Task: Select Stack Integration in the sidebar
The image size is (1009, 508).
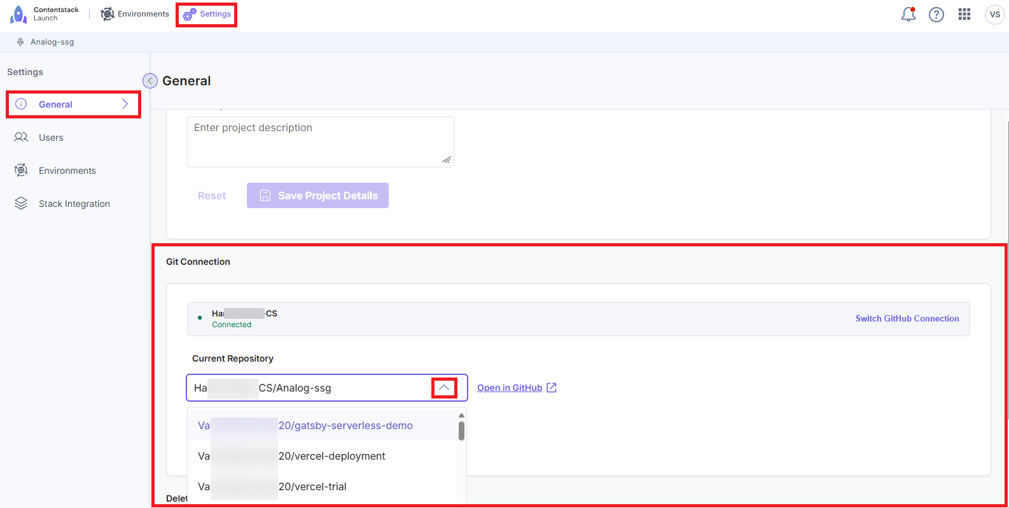Action: pyautogui.click(x=73, y=204)
